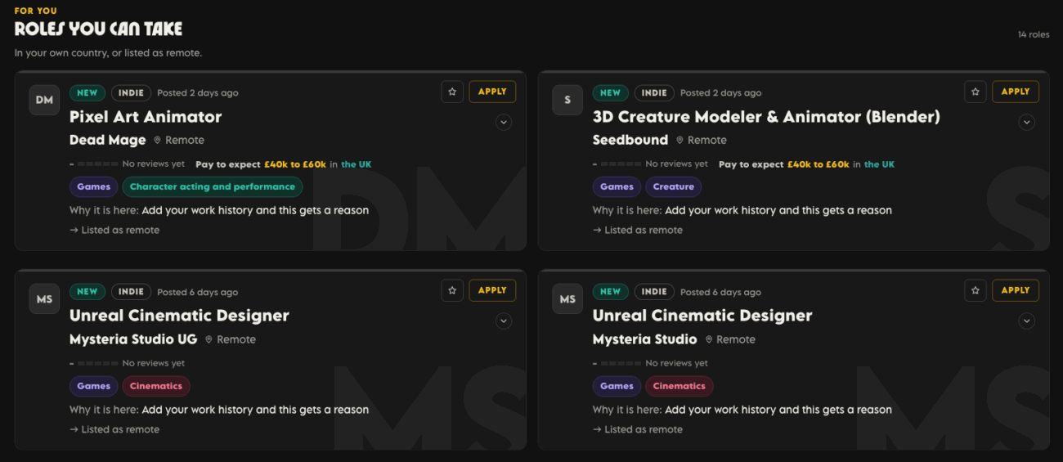
Task: Click 'the UK' link on Seedbound card
Action: pos(879,164)
